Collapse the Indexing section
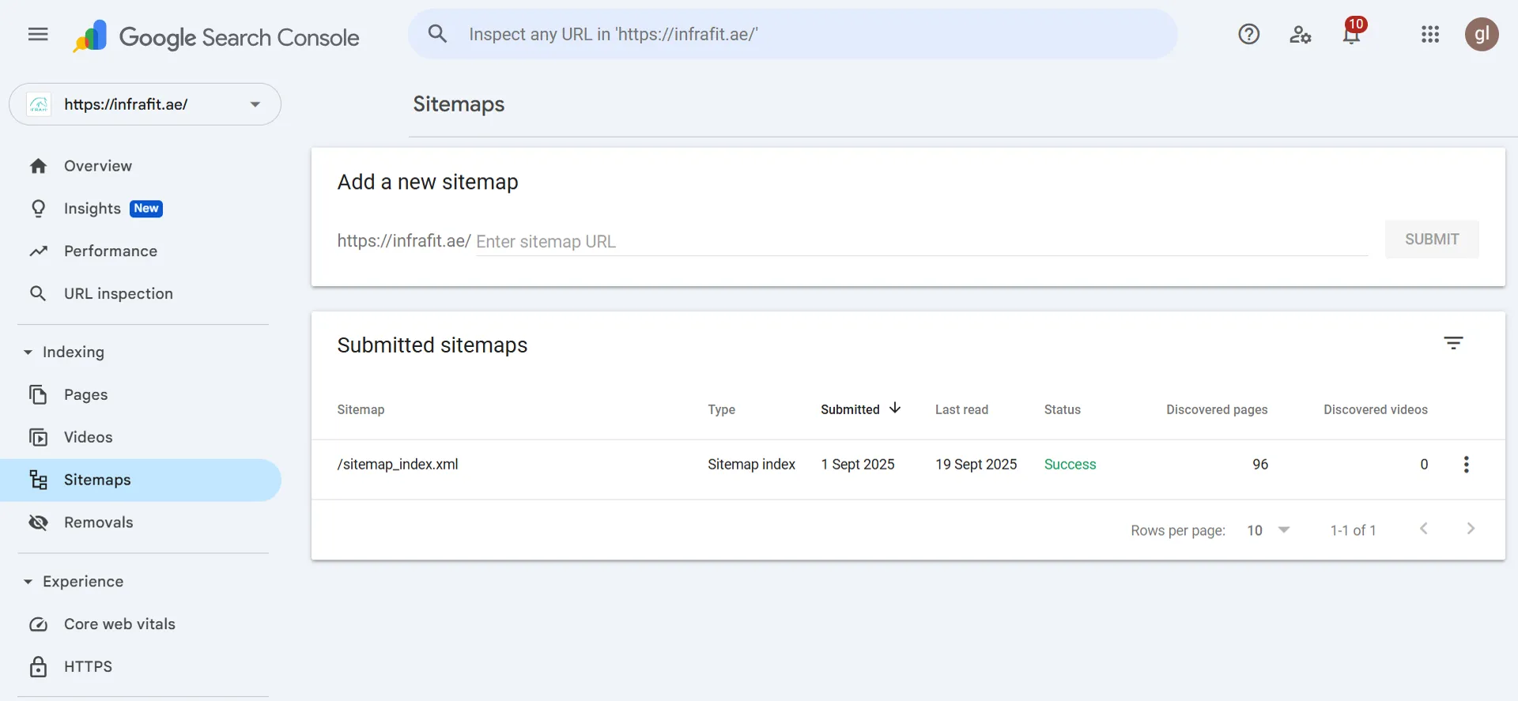The image size is (1518, 701). [x=28, y=352]
